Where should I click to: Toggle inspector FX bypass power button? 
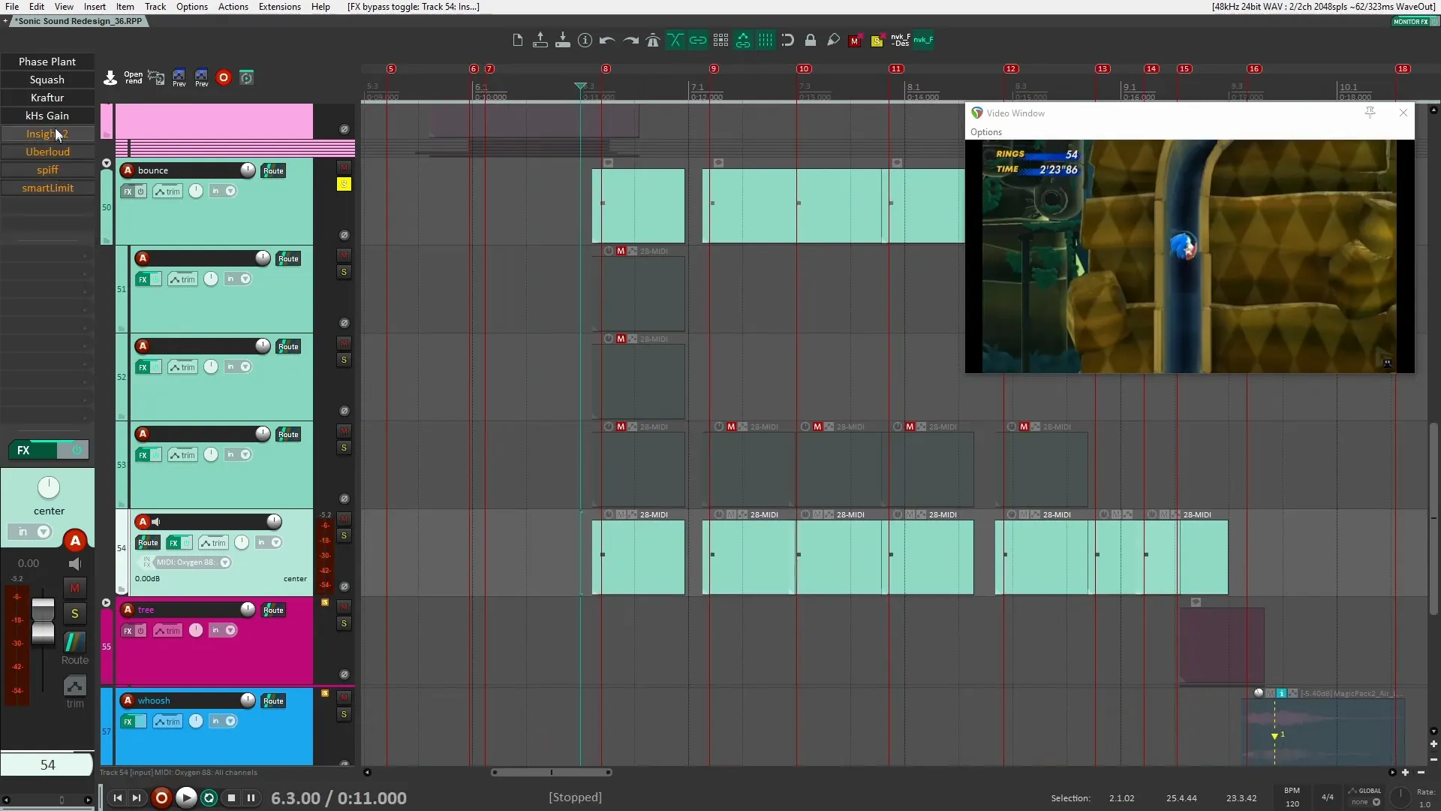[76, 450]
